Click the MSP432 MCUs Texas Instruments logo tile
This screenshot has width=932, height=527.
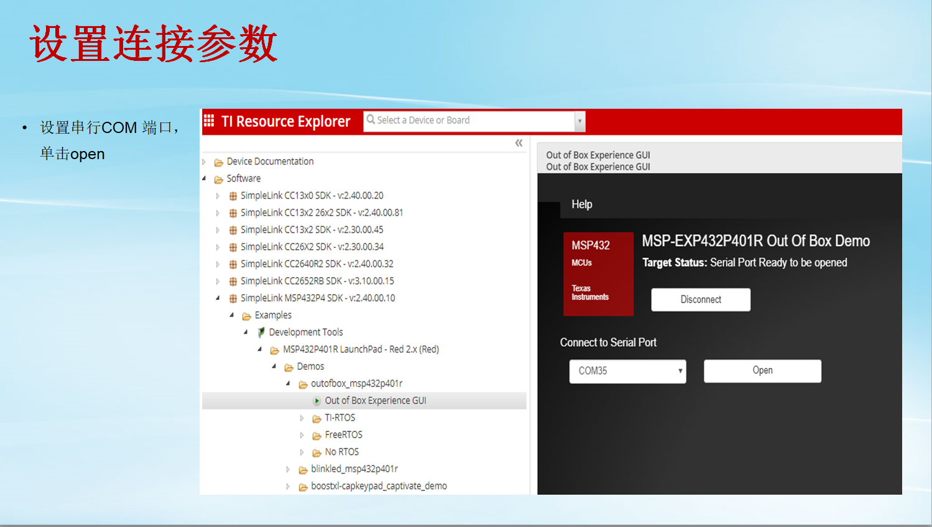tap(598, 274)
